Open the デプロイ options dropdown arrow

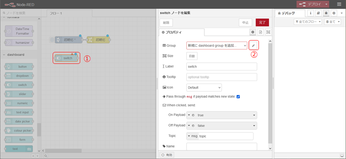tap(327, 4)
